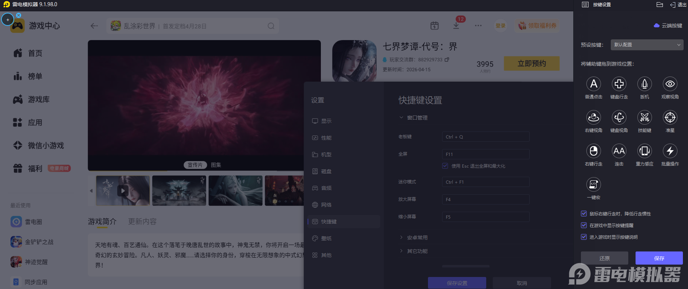Viewport: 688px width, 289px height.
Task: Switch to the 网络 settings tab
Action: tap(326, 205)
